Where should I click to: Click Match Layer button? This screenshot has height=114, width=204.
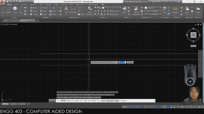tap(113, 14)
